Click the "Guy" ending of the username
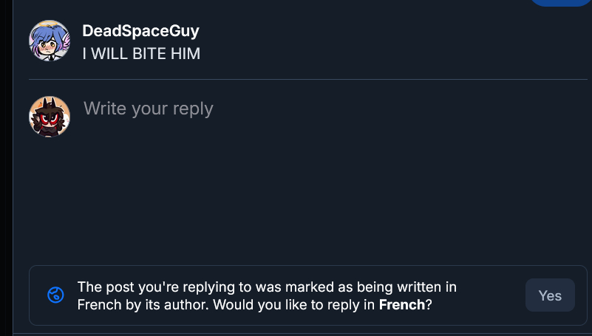 tap(183, 31)
